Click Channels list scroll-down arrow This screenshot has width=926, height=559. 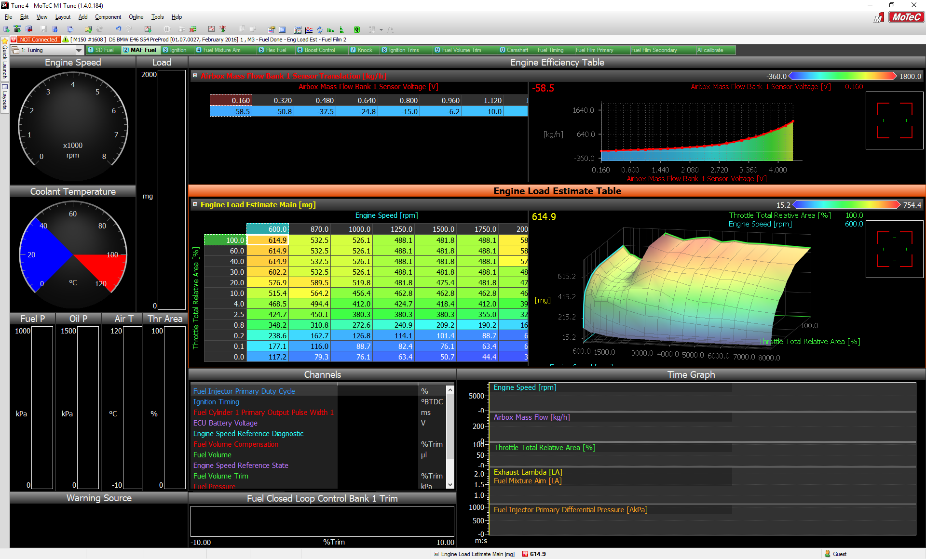[450, 485]
